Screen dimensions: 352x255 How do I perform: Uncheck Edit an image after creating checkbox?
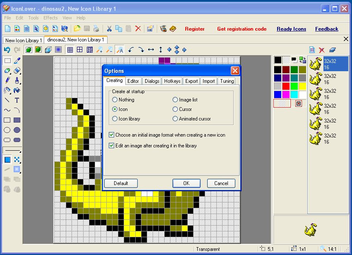pos(111,146)
